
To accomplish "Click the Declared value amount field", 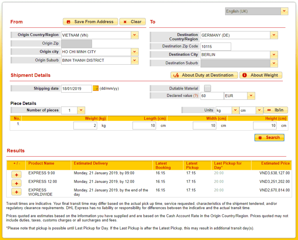I will pyautogui.click(x=212, y=96).
